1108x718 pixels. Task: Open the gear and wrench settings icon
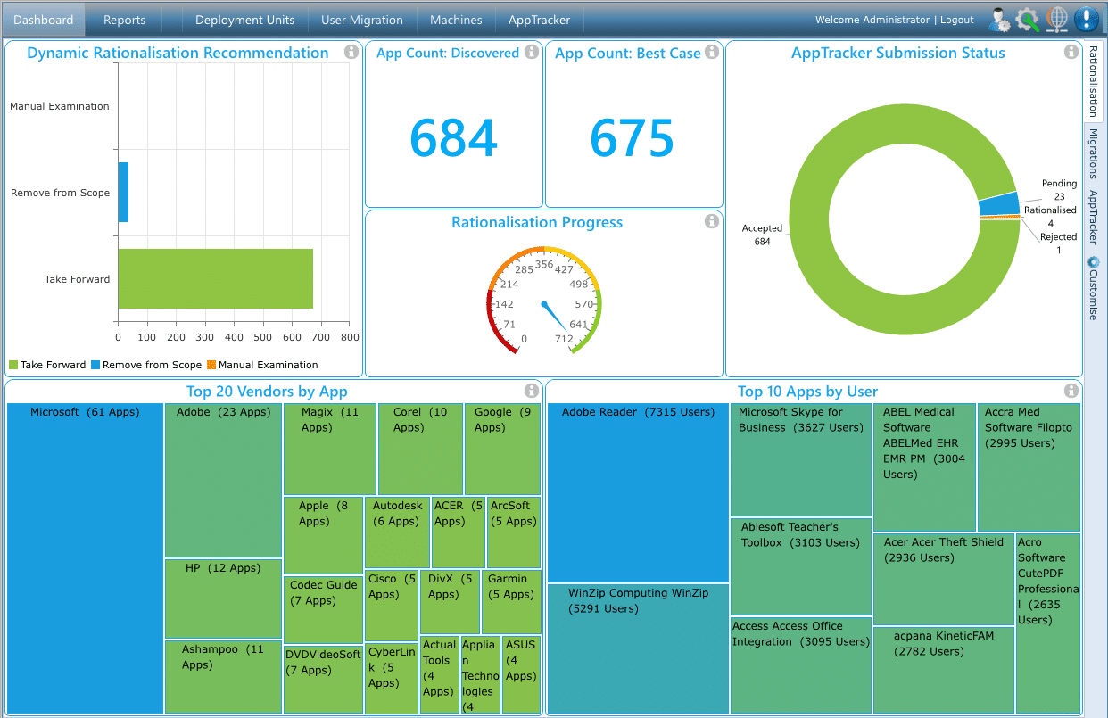tap(1028, 19)
